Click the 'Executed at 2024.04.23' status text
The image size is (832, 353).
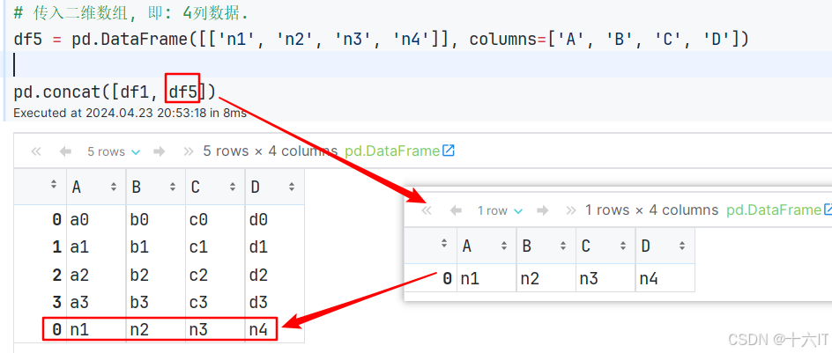coord(130,113)
